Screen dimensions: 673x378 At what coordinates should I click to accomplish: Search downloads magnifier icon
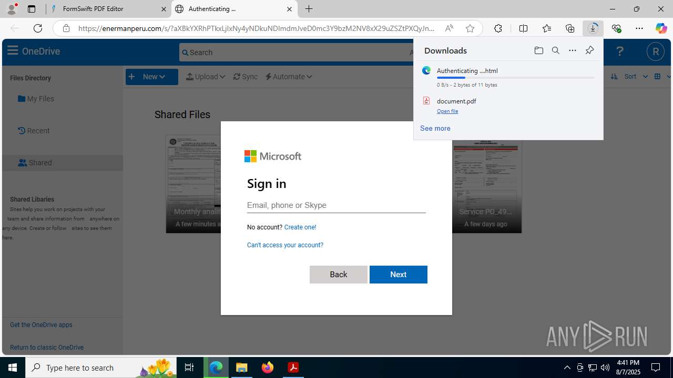click(x=556, y=50)
